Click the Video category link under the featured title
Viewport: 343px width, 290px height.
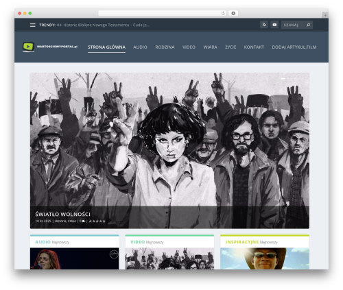(x=72, y=221)
